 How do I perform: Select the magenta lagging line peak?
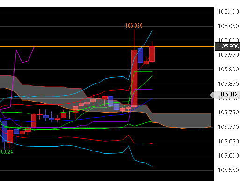16,50
